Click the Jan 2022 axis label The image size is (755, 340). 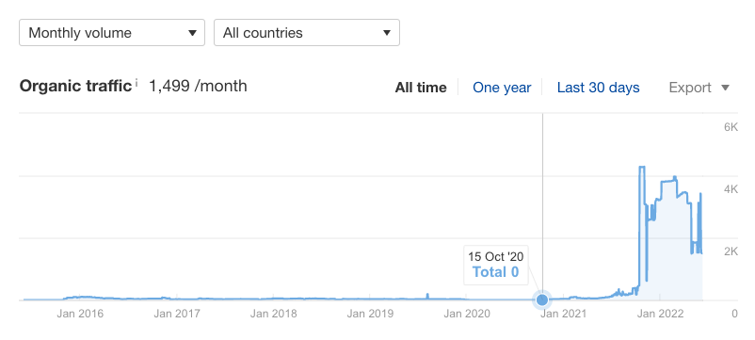point(660,314)
